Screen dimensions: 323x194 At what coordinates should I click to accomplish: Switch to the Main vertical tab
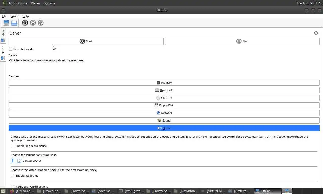coord(3,36)
